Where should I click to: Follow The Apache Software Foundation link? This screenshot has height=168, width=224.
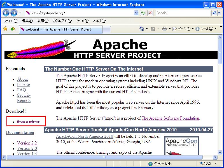tap(170, 118)
